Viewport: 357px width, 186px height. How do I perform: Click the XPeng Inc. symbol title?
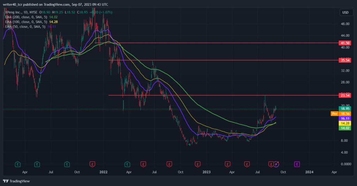point(21,12)
